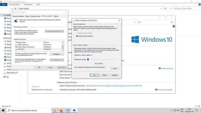Open the Zmień ustawienia link
Viewport: 201px width, 113px height.
tap(166, 68)
